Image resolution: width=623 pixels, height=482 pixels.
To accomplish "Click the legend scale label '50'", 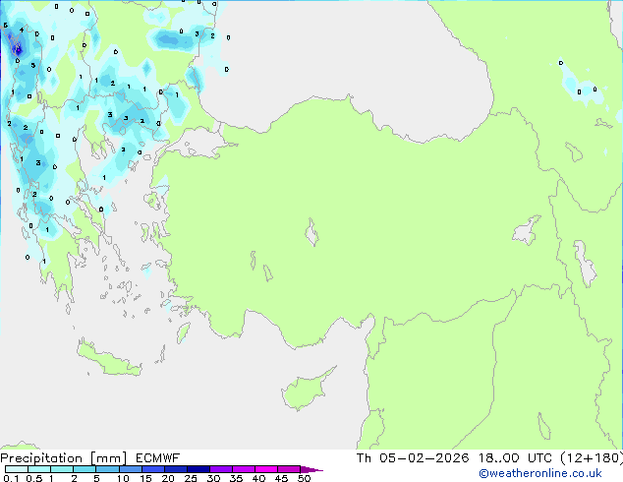I will click(304, 478).
